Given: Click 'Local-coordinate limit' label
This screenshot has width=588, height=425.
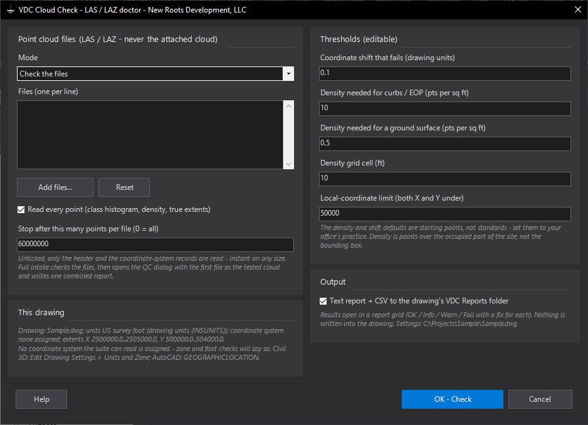Looking at the screenshot, I should coord(392,198).
